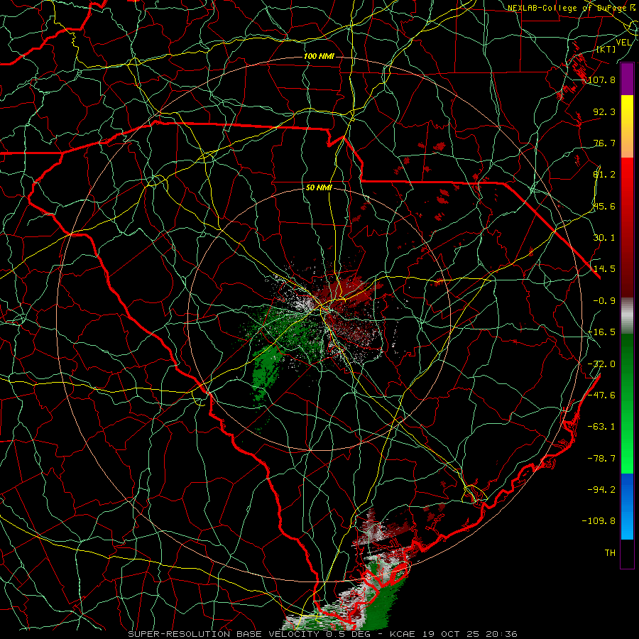The height and width of the screenshot is (639, 639).
Task: Click the 92.3 velocity scale value
Action: 604,111
